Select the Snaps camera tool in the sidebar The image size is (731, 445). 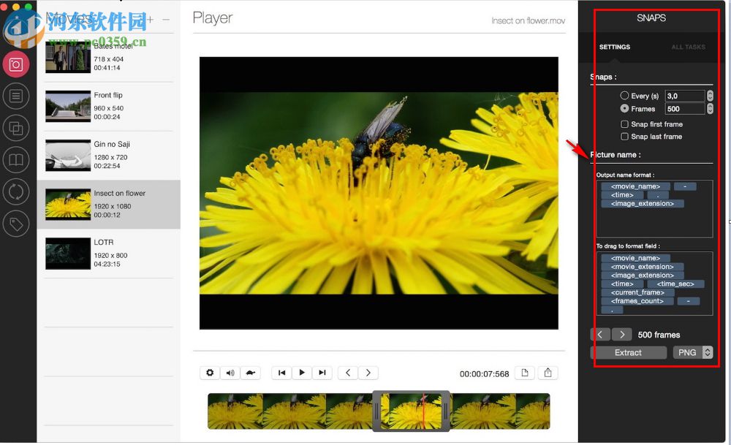[16, 64]
